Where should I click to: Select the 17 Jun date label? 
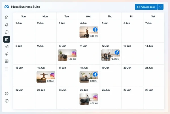[x=62, y=68]
